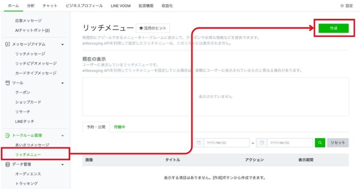Click the トークルーム管理 section icon
The width and height of the screenshot is (360, 189).
pos(8,135)
